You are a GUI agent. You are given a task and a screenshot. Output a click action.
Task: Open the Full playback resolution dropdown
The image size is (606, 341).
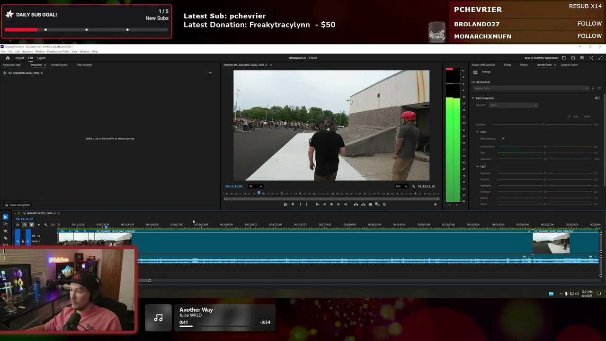pyautogui.click(x=401, y=186)
